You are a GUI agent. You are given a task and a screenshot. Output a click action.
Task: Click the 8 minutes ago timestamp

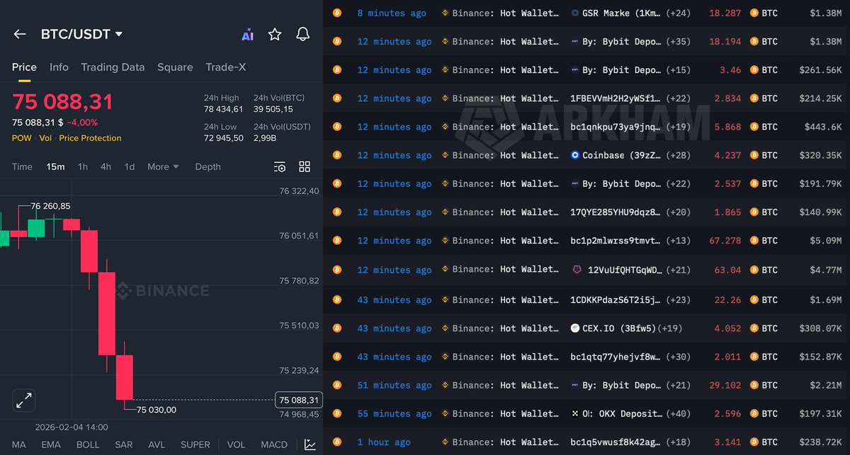pos(392,13)
